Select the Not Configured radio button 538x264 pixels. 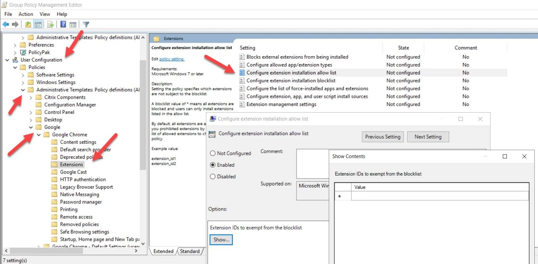tap(213, 153)
